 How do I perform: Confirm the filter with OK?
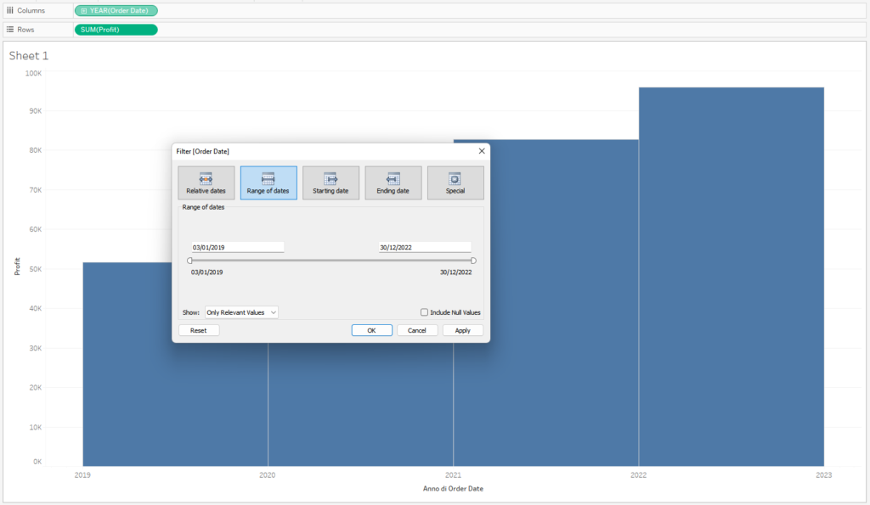[372, 330]
